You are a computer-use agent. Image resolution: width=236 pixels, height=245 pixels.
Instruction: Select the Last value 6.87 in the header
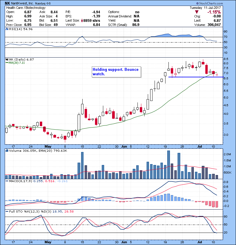tap(217, 20)
